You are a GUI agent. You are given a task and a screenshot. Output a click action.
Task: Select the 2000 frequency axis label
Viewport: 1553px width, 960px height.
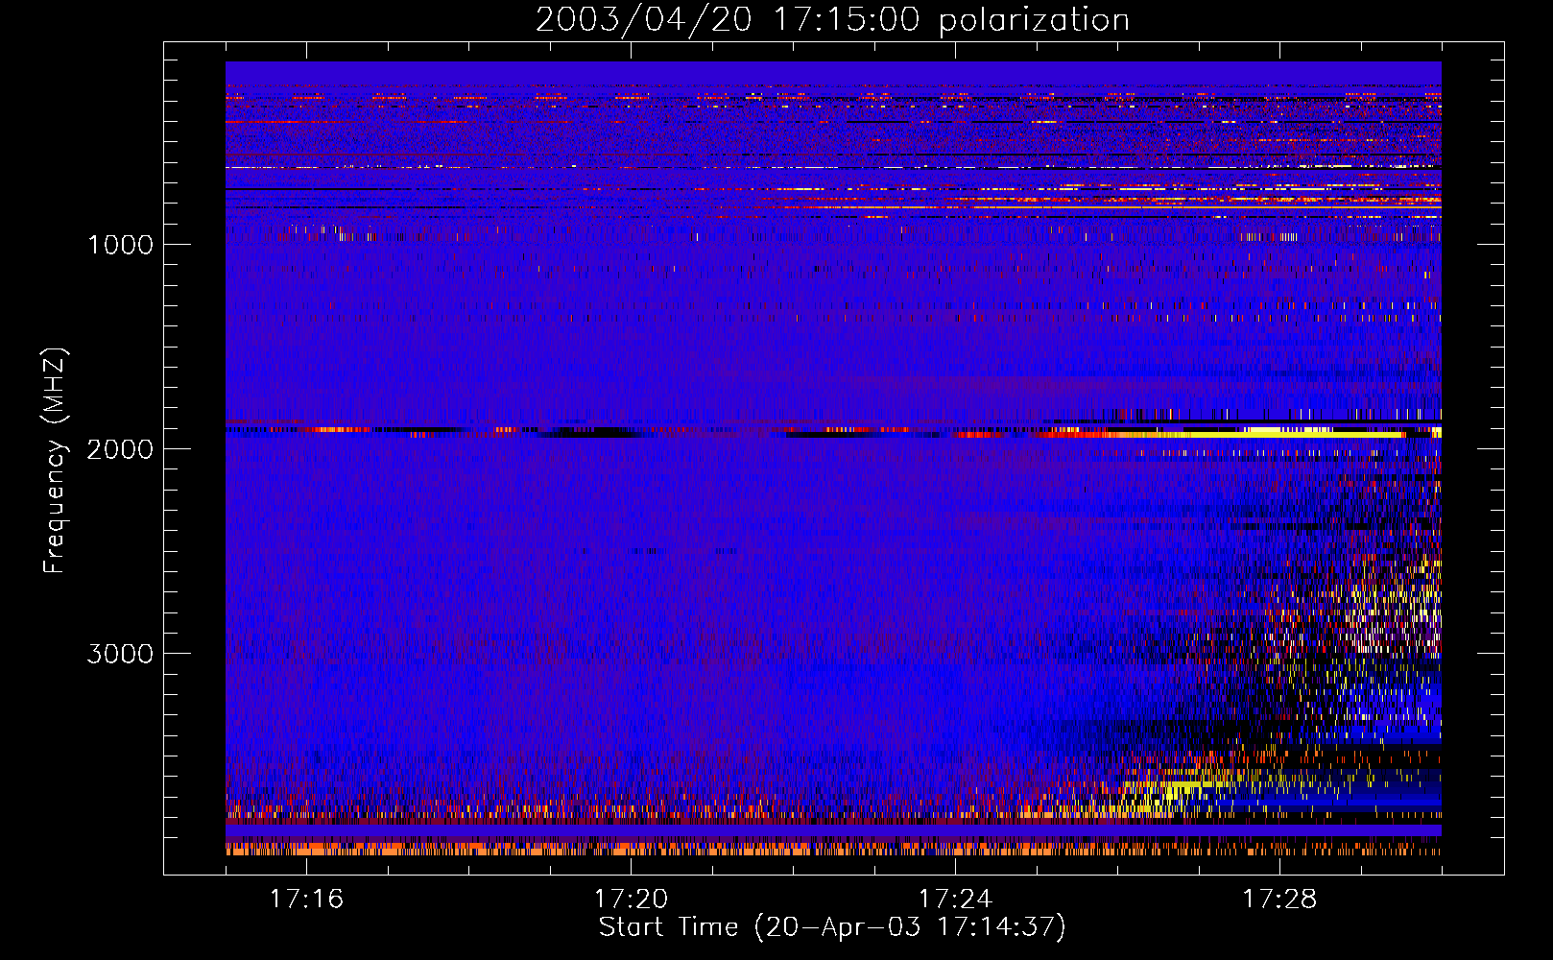(x=120, y=449)
